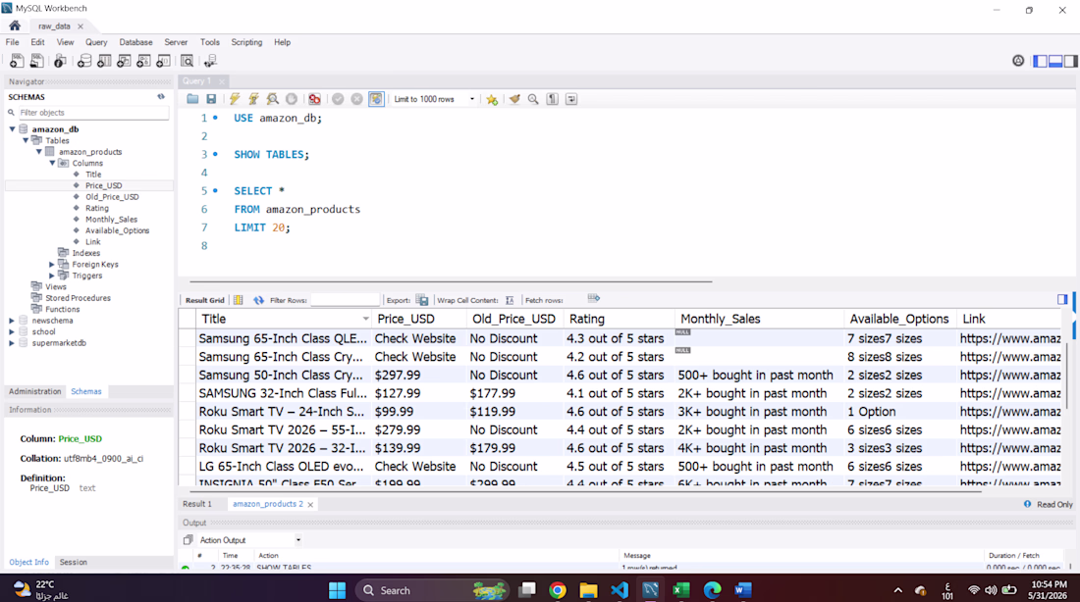The height and width of the screenshot is (602, 1080).
Task: Create new function toolbar icon
Action: [163, 61]
